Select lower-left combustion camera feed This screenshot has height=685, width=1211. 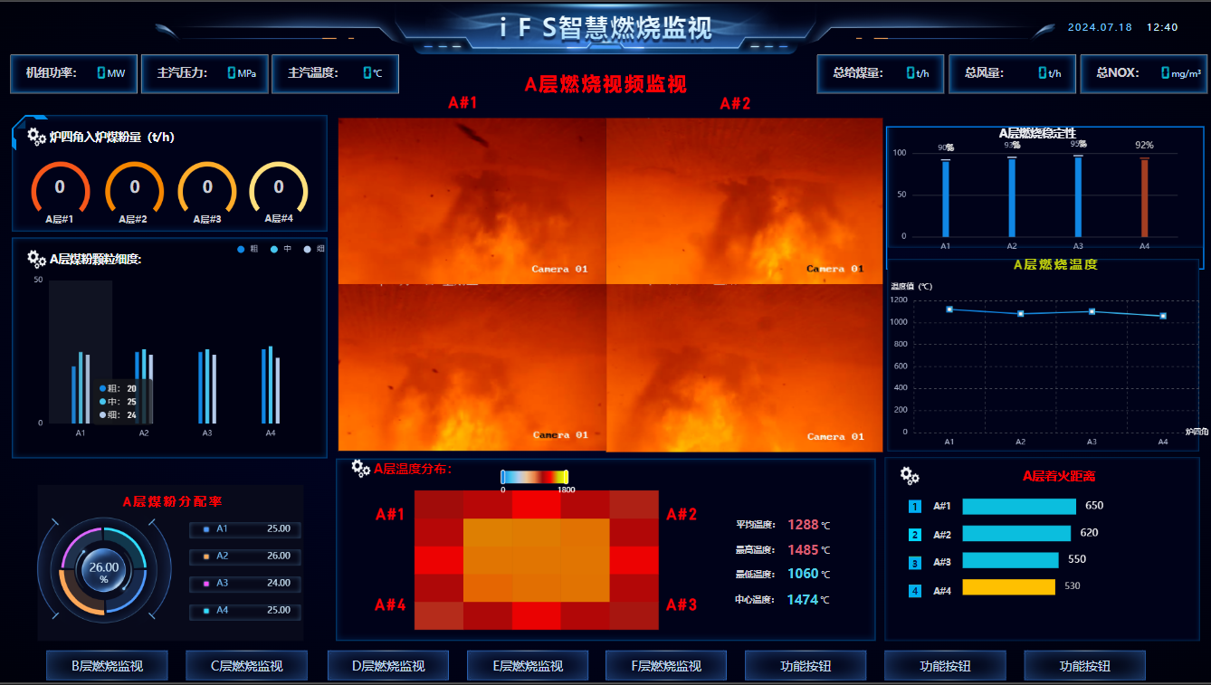point(472,367)
